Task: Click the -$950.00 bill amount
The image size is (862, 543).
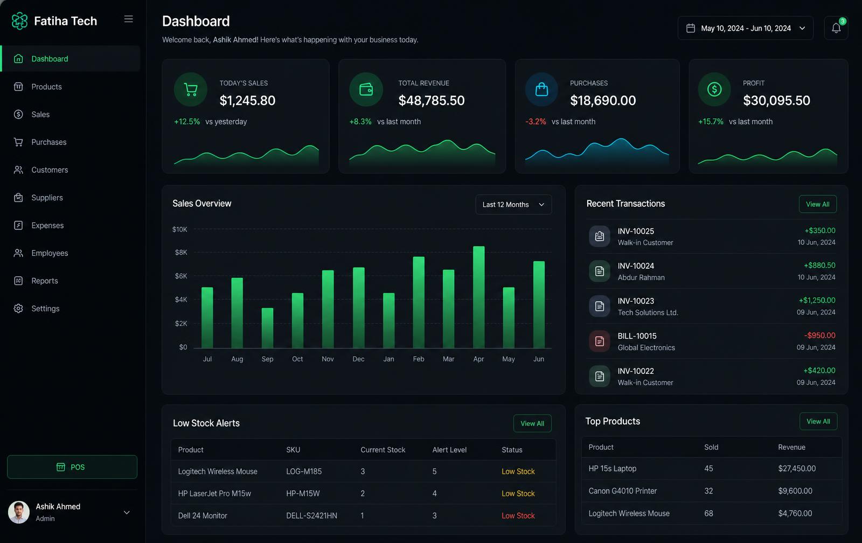Action: [x=820, y=336]
